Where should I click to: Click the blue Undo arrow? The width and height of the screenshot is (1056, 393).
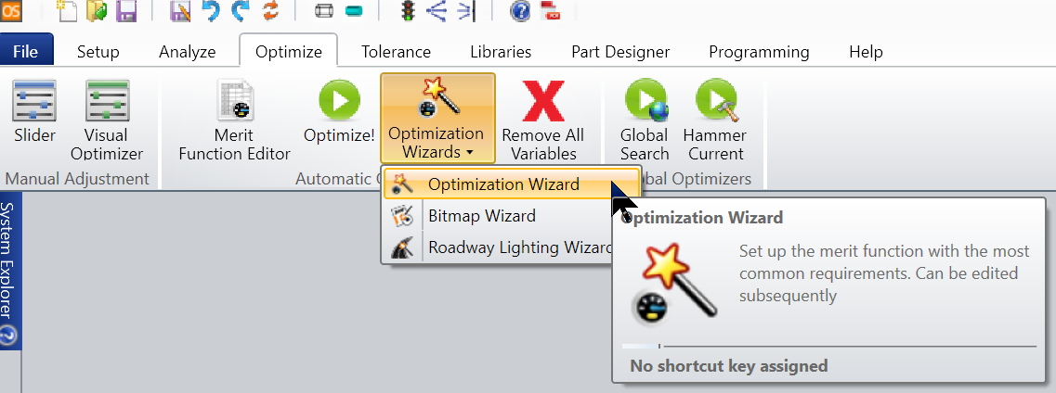pyautogui.click(x=213, y=11)
